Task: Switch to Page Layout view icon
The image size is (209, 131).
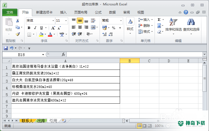Action: click(145, 126)
